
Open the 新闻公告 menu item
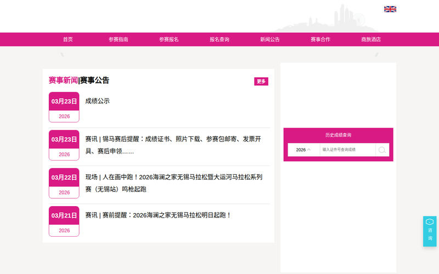click(x=270, y=39)
